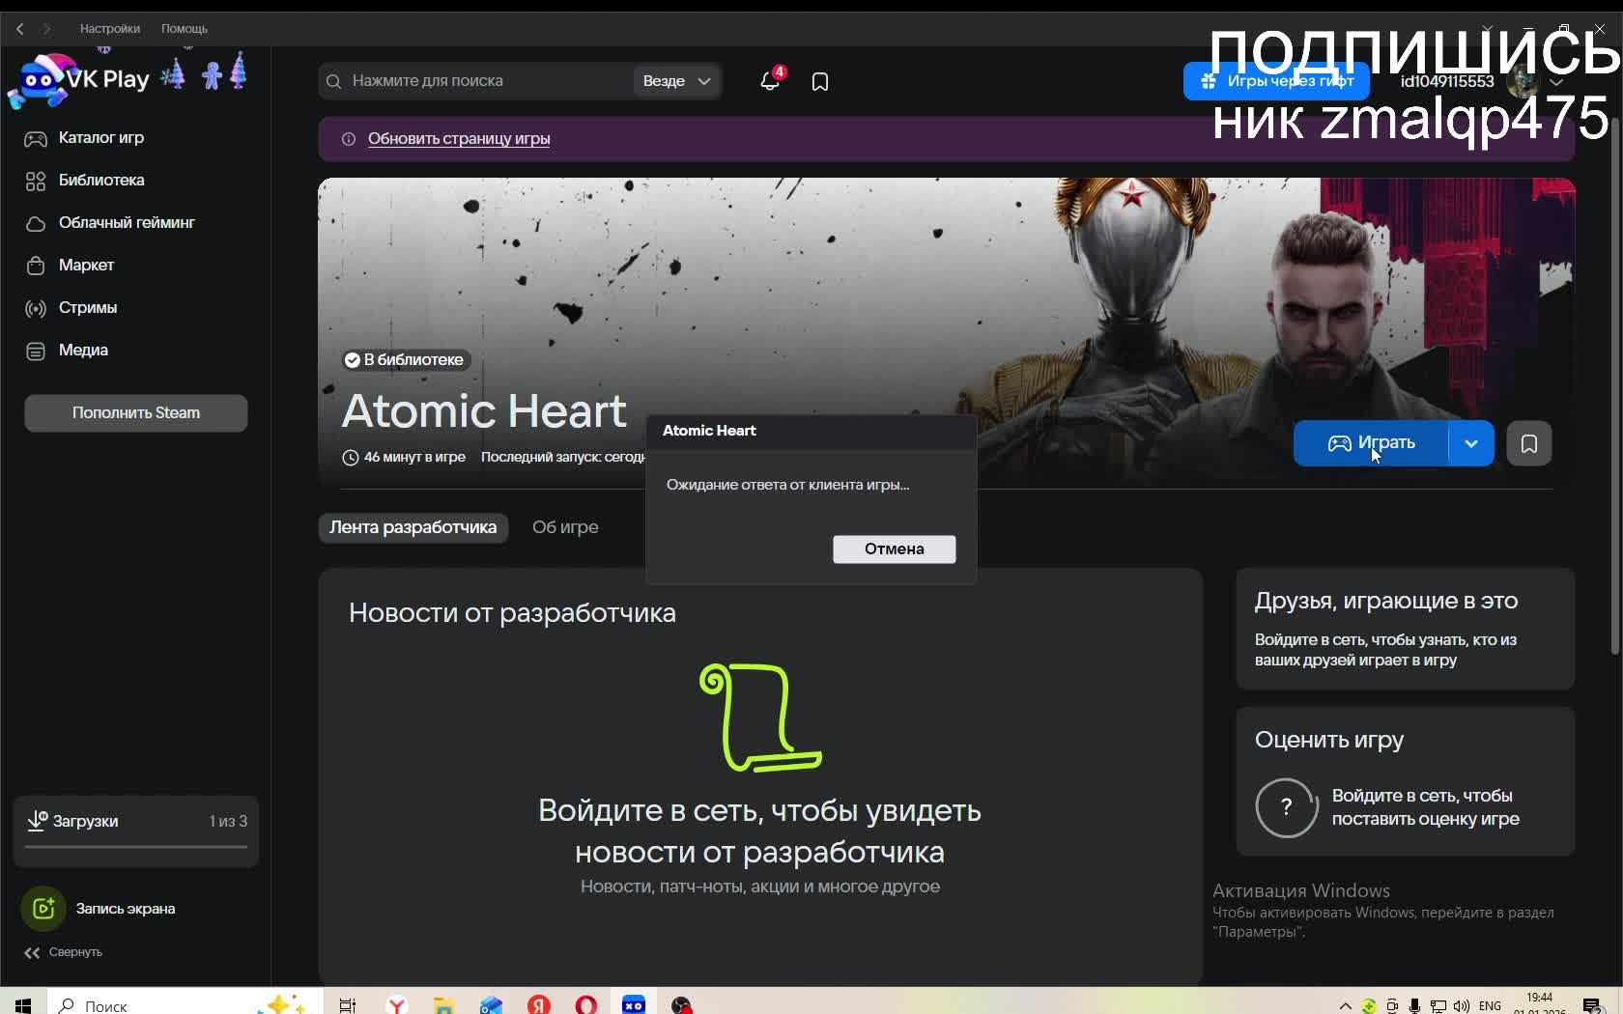Viewport: 1623px width, 1014px height.
Task: Click the Игры через гифт button
Action: pos(1276,81)
